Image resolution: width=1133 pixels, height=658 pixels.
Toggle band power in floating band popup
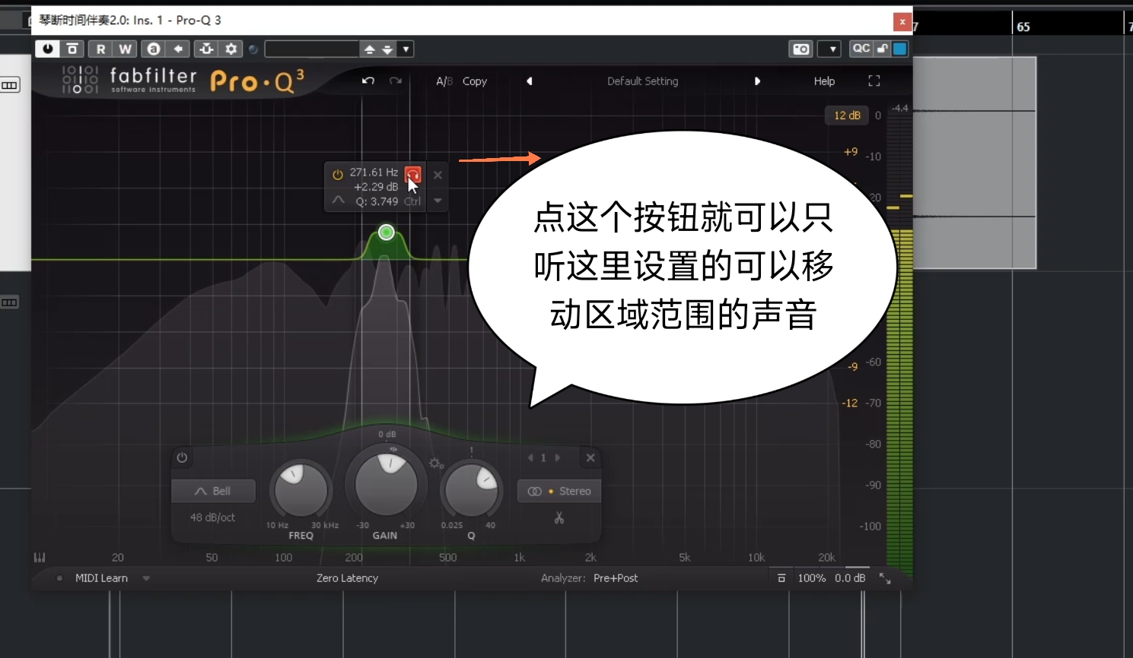click(x=338, y=175)
